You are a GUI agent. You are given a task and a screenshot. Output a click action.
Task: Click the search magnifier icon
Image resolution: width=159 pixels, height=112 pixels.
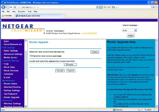point(154,7)
